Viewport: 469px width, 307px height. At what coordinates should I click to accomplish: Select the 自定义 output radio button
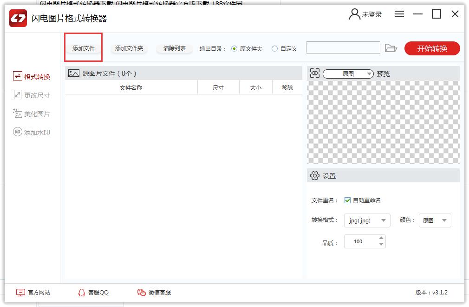[x=275, y=48]
